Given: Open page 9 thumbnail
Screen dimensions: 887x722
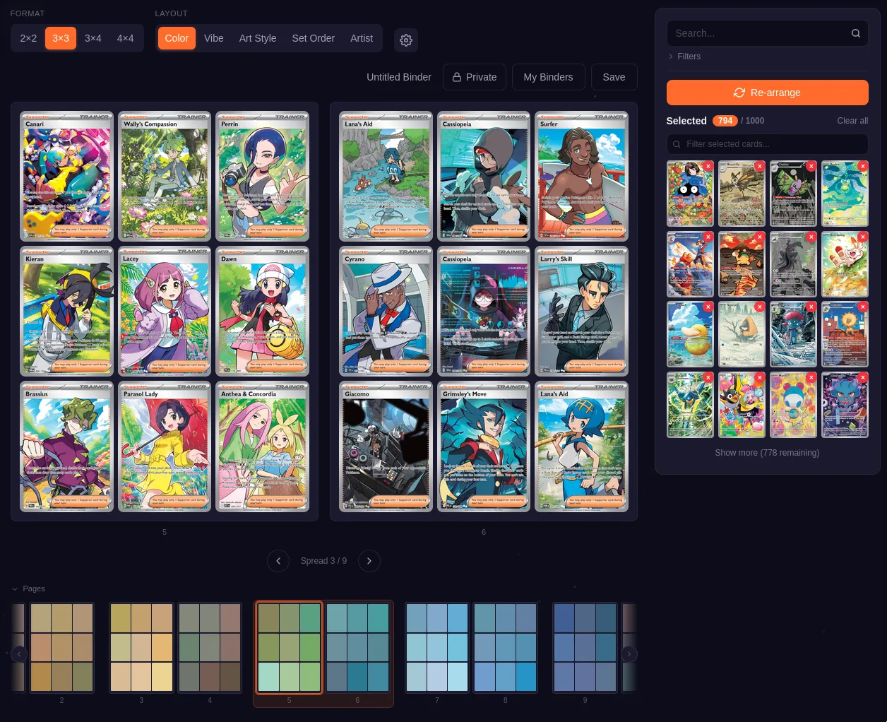Looking at the screenshot, I should coord(585,648).
